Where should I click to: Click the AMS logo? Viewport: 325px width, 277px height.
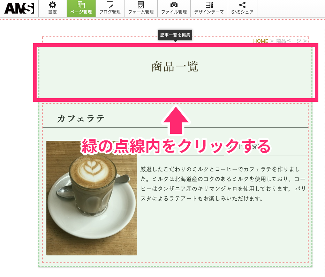click(x=19, y=8)
